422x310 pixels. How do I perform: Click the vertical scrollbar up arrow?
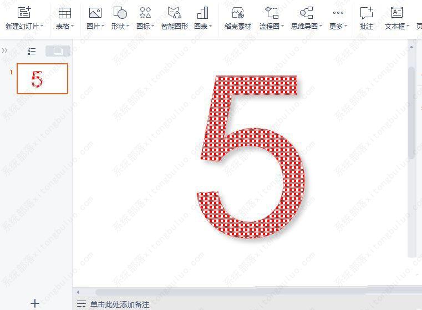[x=411, y=47]
